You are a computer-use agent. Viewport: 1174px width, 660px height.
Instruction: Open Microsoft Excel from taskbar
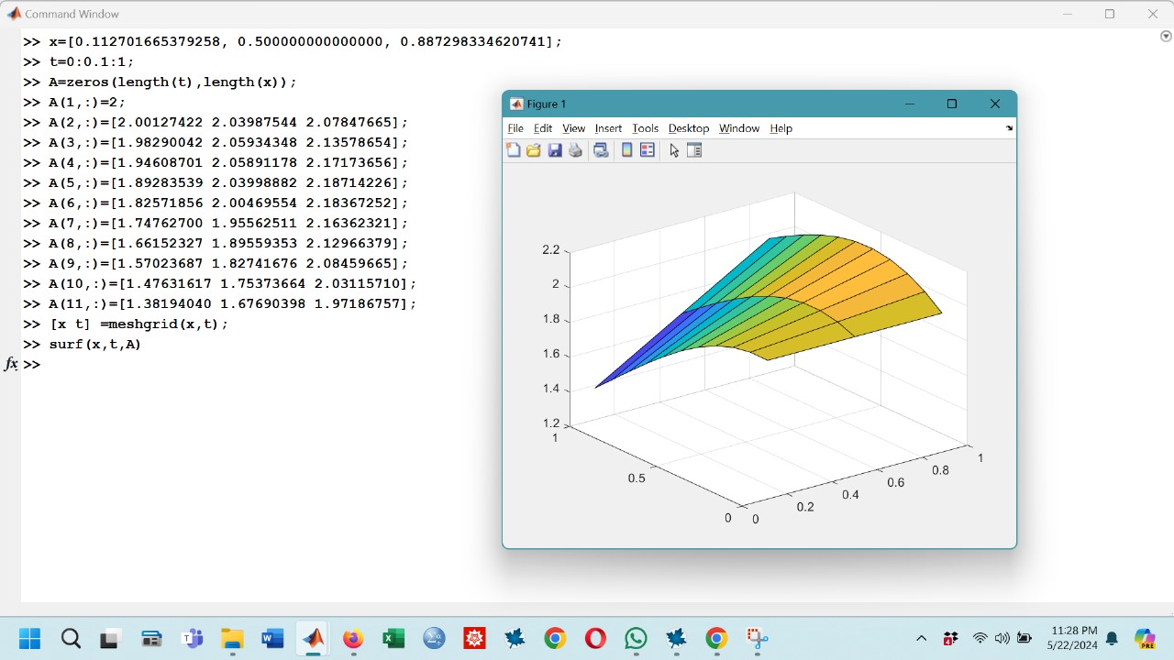393,638
